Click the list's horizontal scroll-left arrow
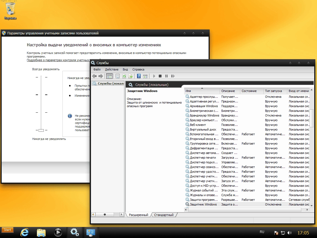The width and height of the screenshot is (317, 238). point(186,210)
